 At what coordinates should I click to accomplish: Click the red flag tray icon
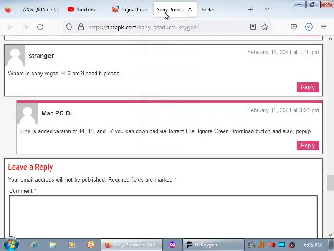point(272,245)
